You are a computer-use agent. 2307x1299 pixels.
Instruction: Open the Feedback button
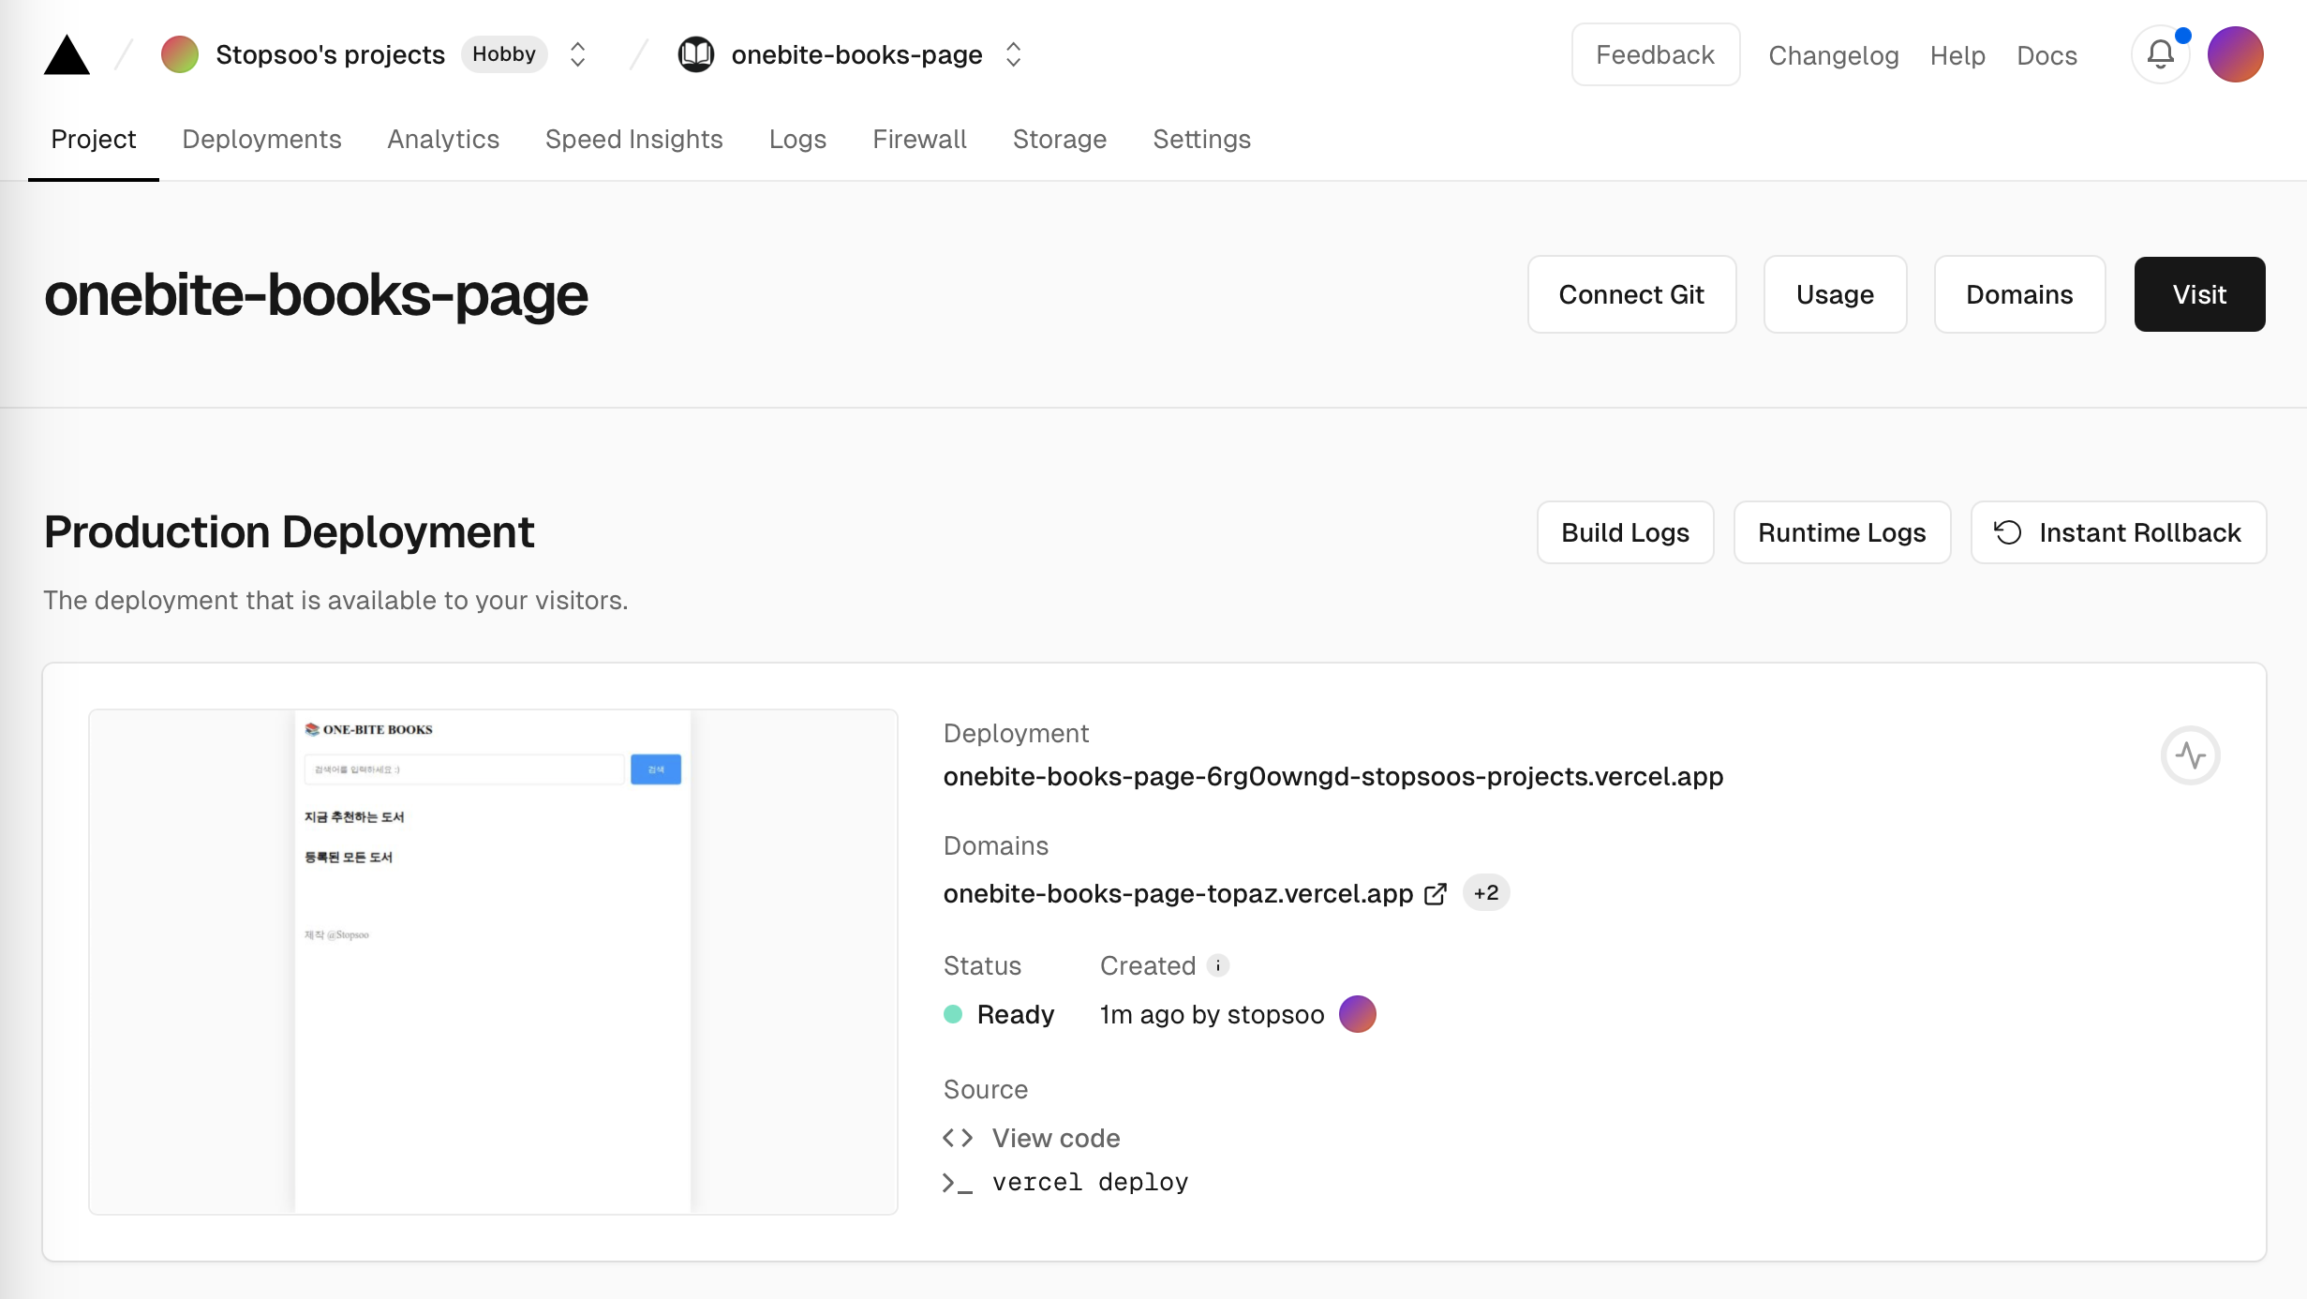[1656, 54]
